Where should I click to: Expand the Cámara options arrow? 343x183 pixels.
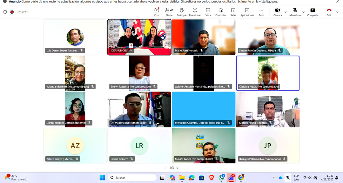pyautogui.click(x=286, y=12)
